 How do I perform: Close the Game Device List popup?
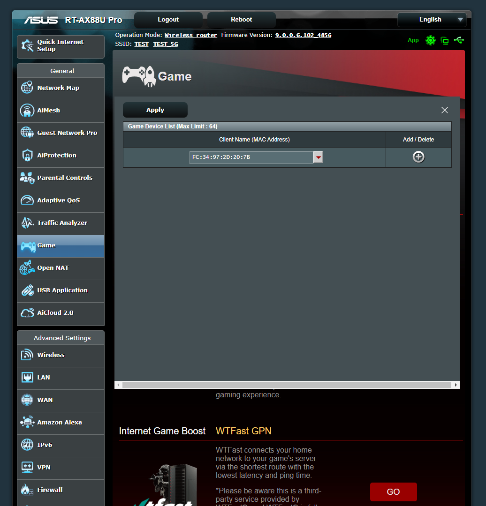(445, 111)
